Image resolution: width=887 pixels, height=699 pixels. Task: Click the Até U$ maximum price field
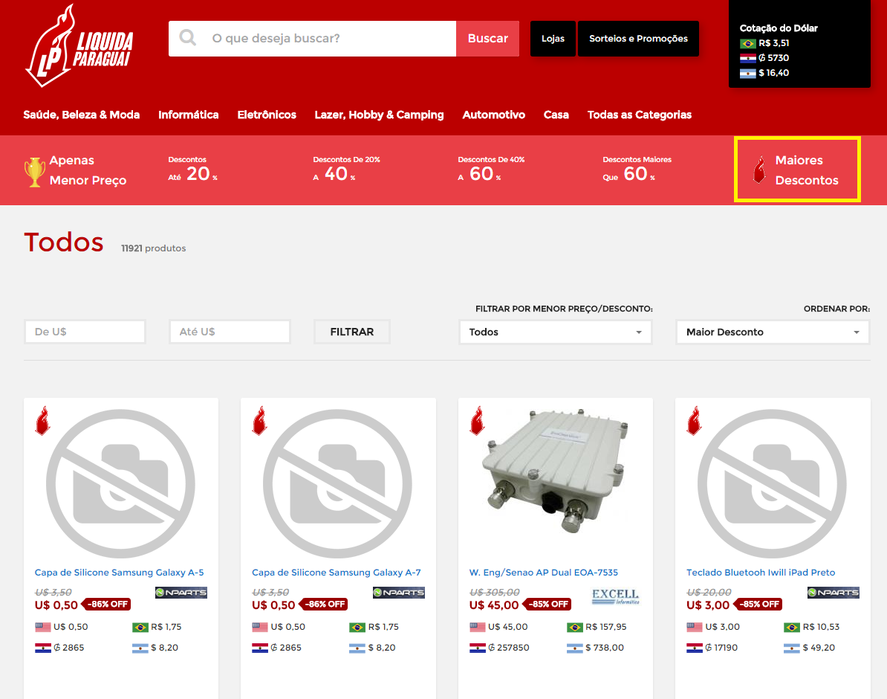click(x=230, y=332)
